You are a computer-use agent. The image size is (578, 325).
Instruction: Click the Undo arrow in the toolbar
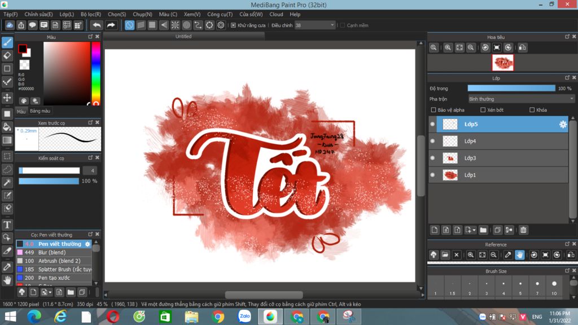(97, 25)
